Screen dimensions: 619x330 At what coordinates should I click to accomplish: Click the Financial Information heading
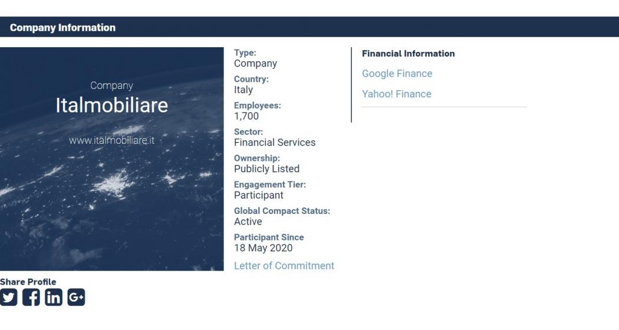pos(408,54)
